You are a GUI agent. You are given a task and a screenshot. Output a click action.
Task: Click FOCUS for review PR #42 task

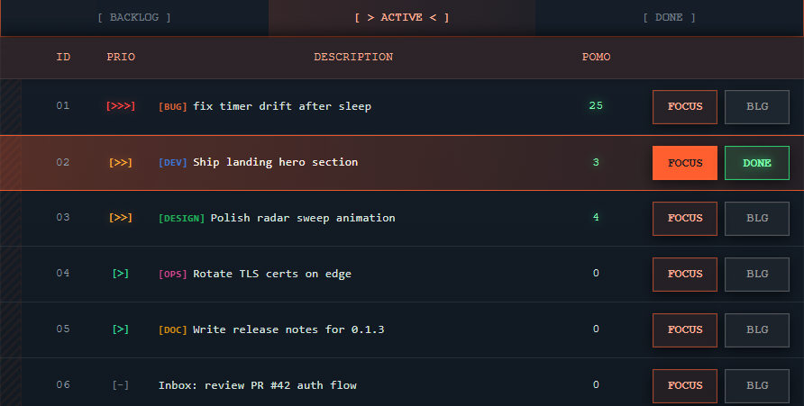pos(685,386)
